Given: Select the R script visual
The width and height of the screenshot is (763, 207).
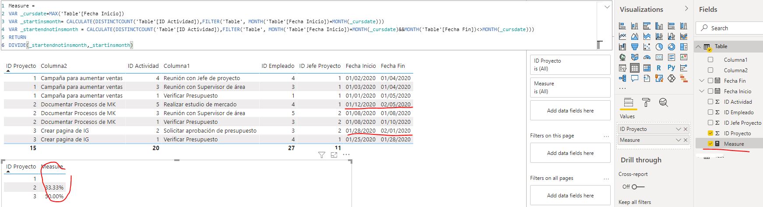Looking at the screenshot, I should pos(659,68).
